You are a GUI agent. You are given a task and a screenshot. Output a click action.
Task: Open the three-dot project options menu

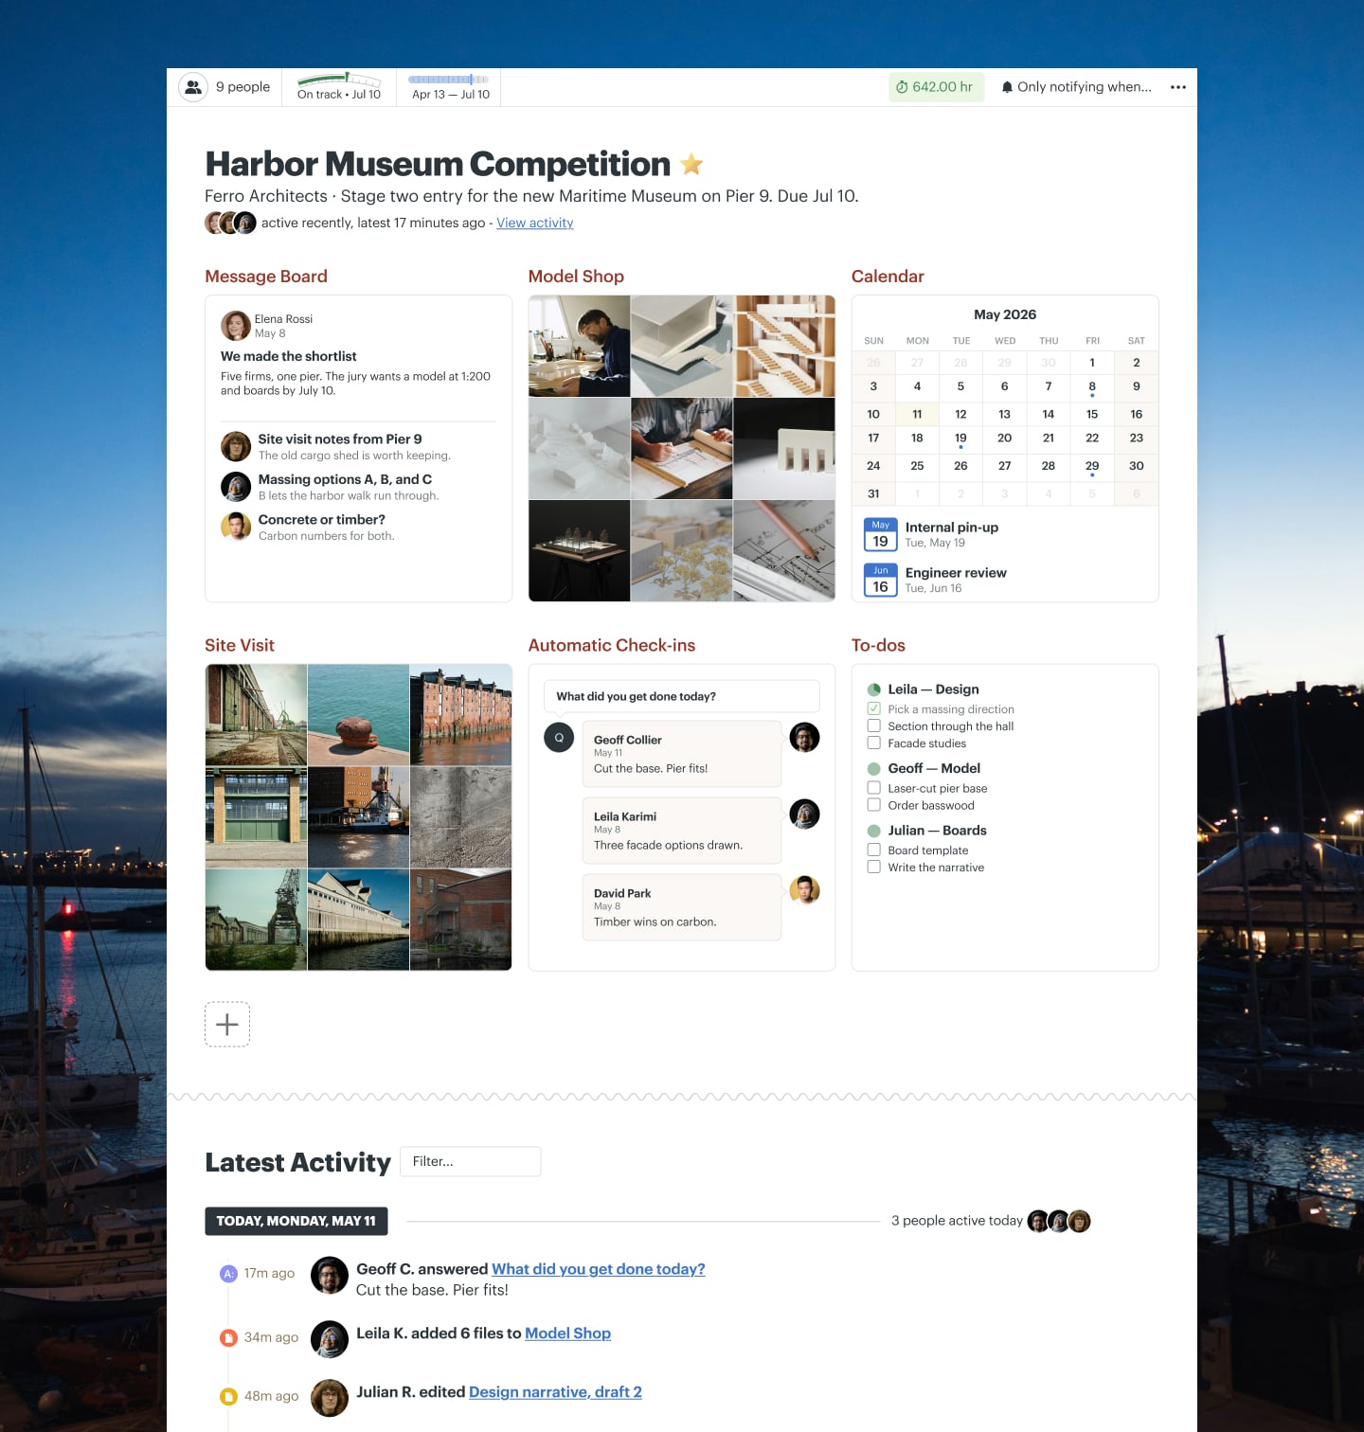pyautogui.click(x=1178, y=87)
